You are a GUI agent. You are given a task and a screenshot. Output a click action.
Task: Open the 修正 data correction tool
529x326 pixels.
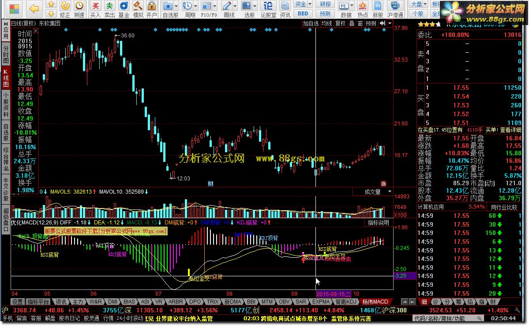point(65,9)
